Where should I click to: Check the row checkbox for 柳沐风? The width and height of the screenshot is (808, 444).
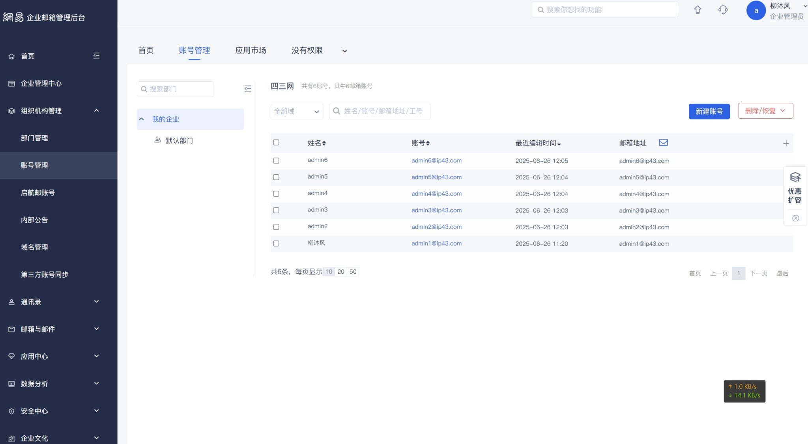(276, 243)
